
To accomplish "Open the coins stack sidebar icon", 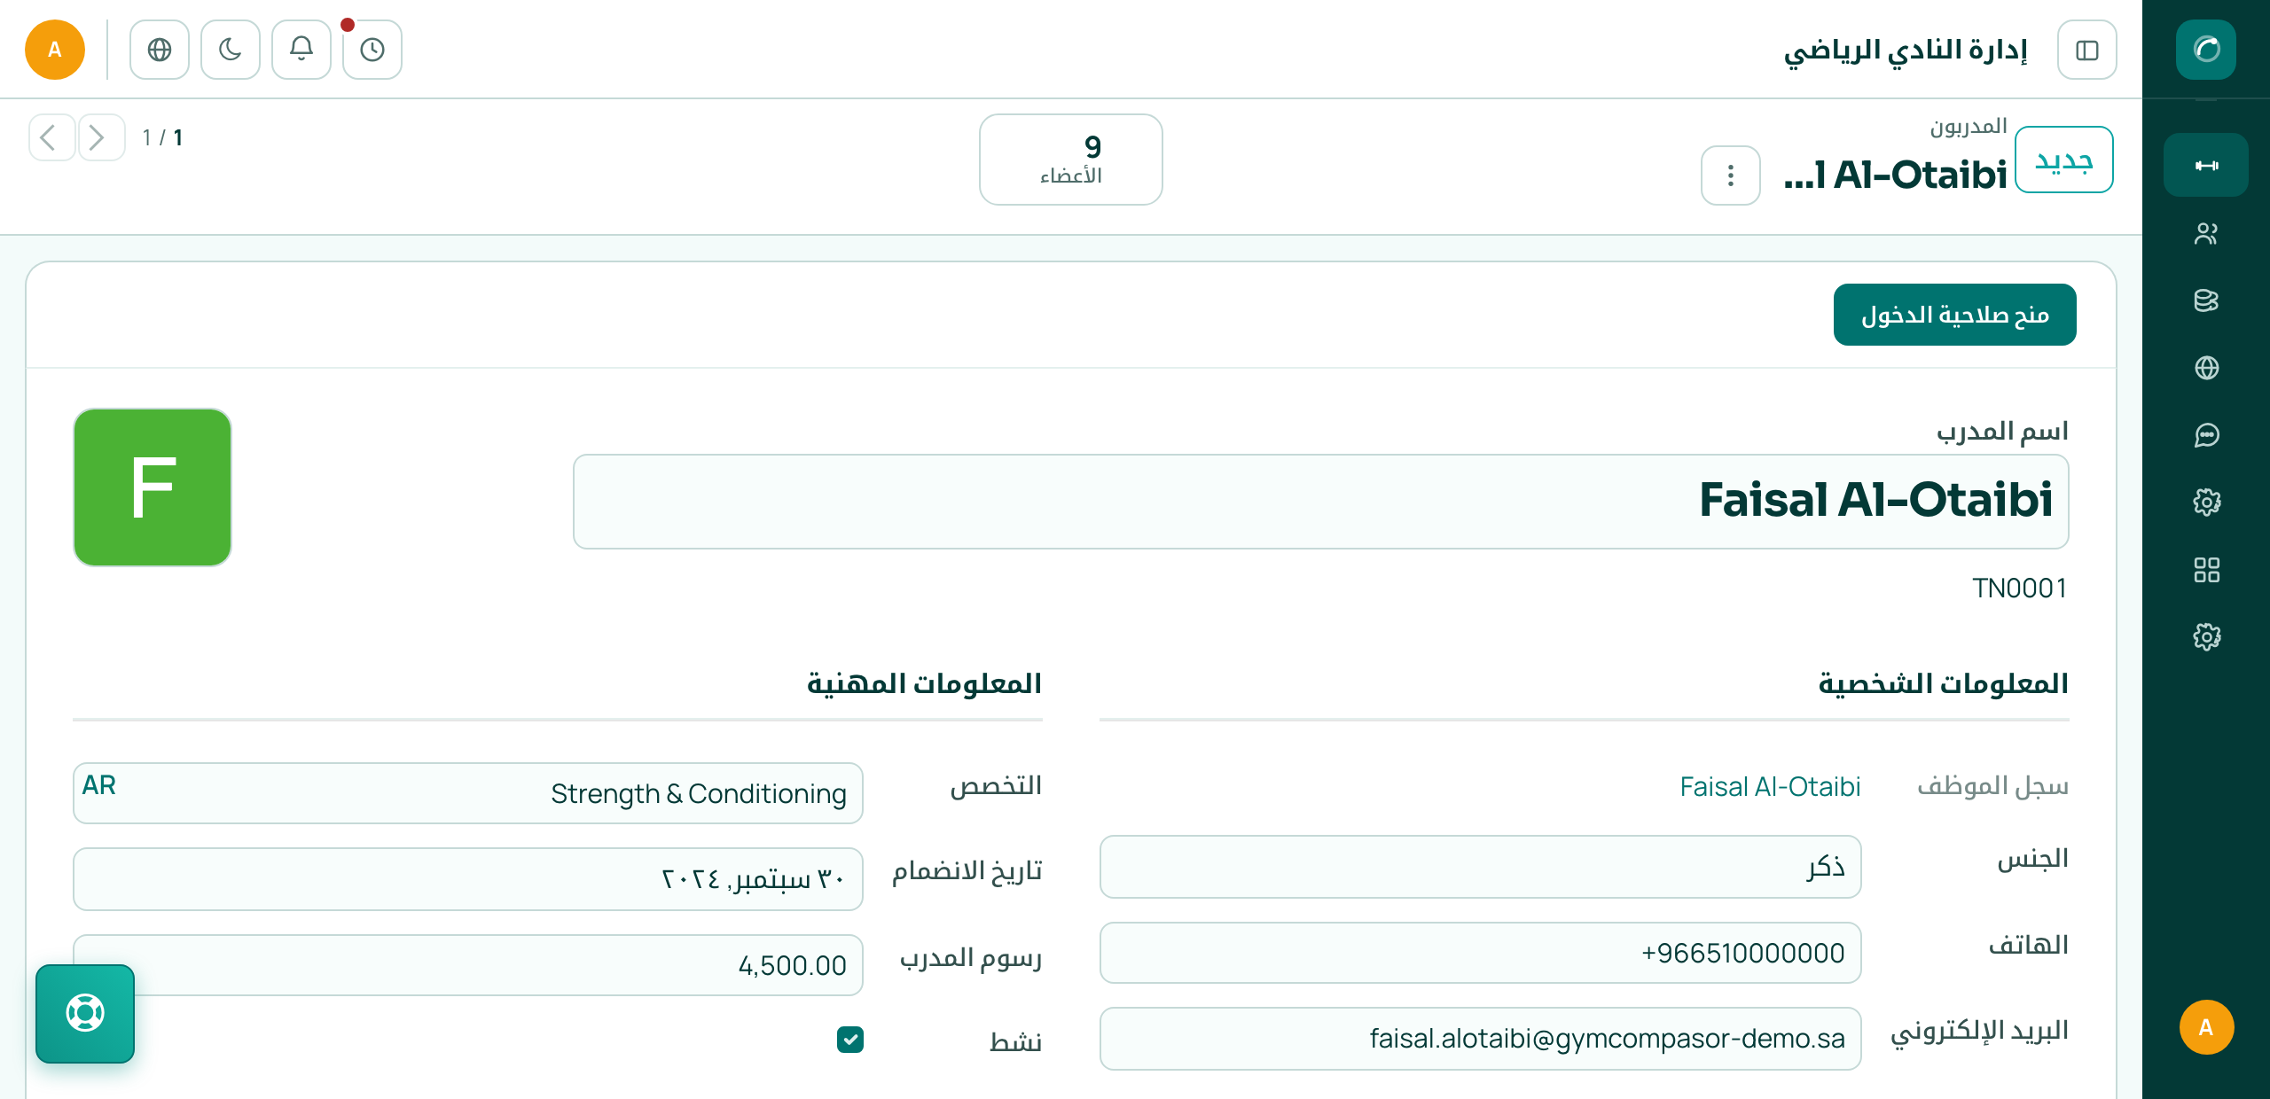I will tap(2205, 300).
